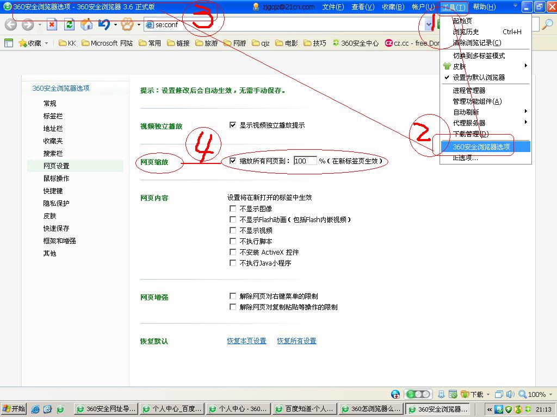The image size is (557, 417).
Task: Click the search magnifier icon at top right
Action: (x=547, y=24)
